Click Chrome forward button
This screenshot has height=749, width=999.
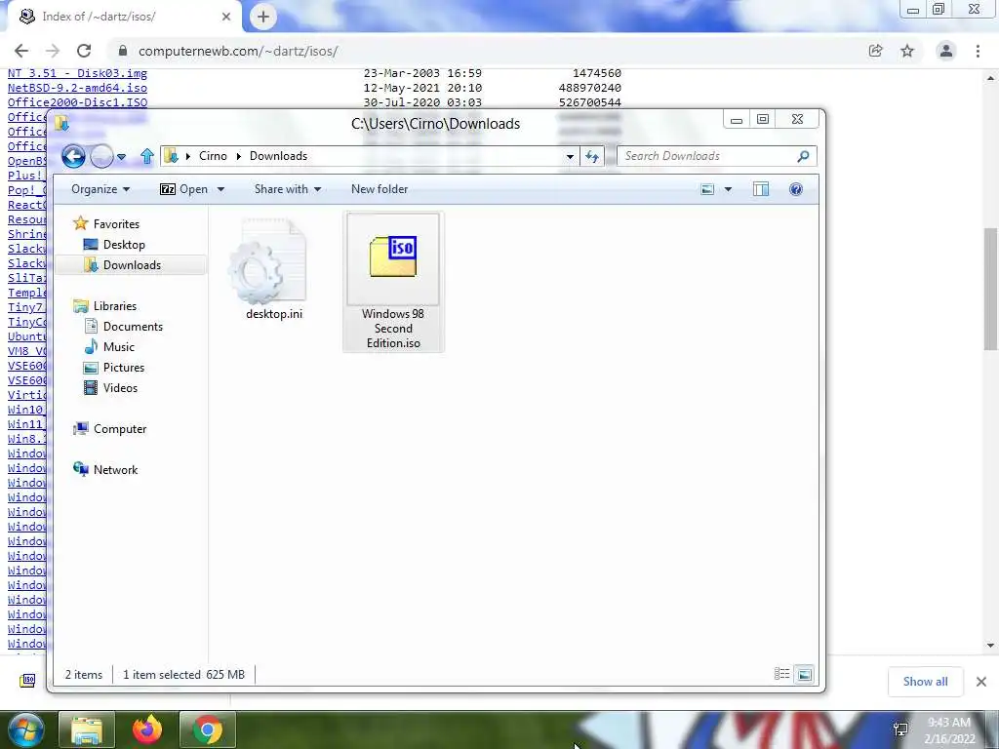click(x=53, y=51)
